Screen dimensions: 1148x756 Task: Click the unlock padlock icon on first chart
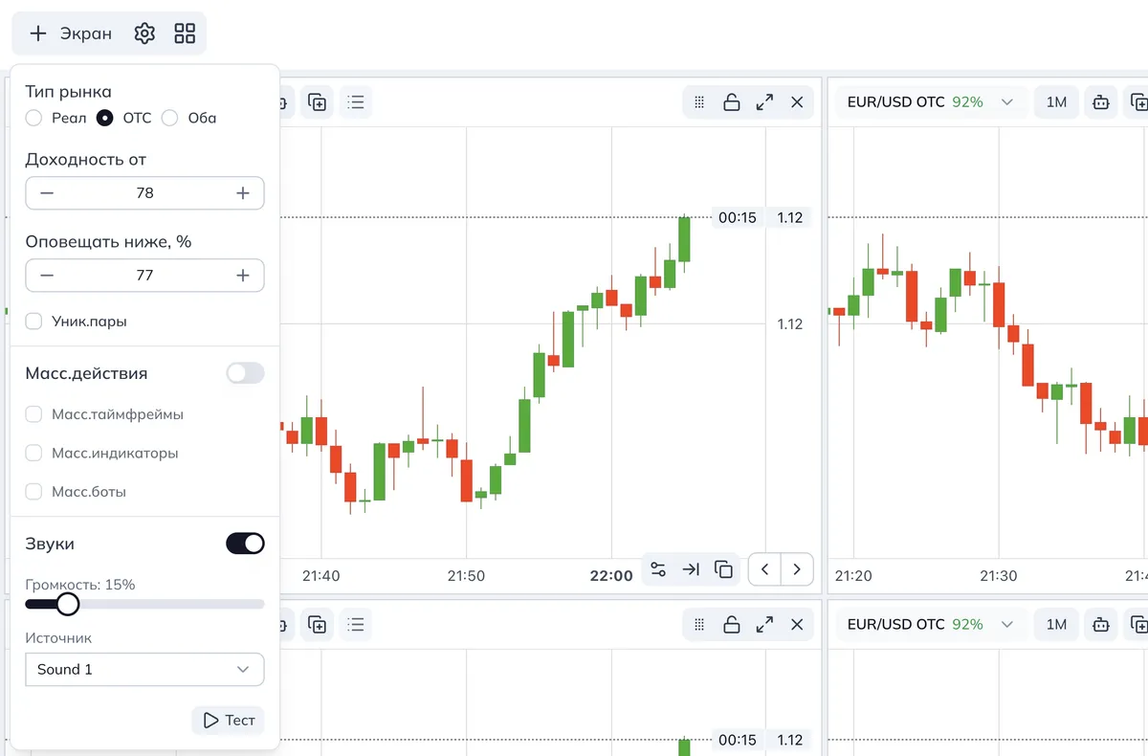pos(732,102)
